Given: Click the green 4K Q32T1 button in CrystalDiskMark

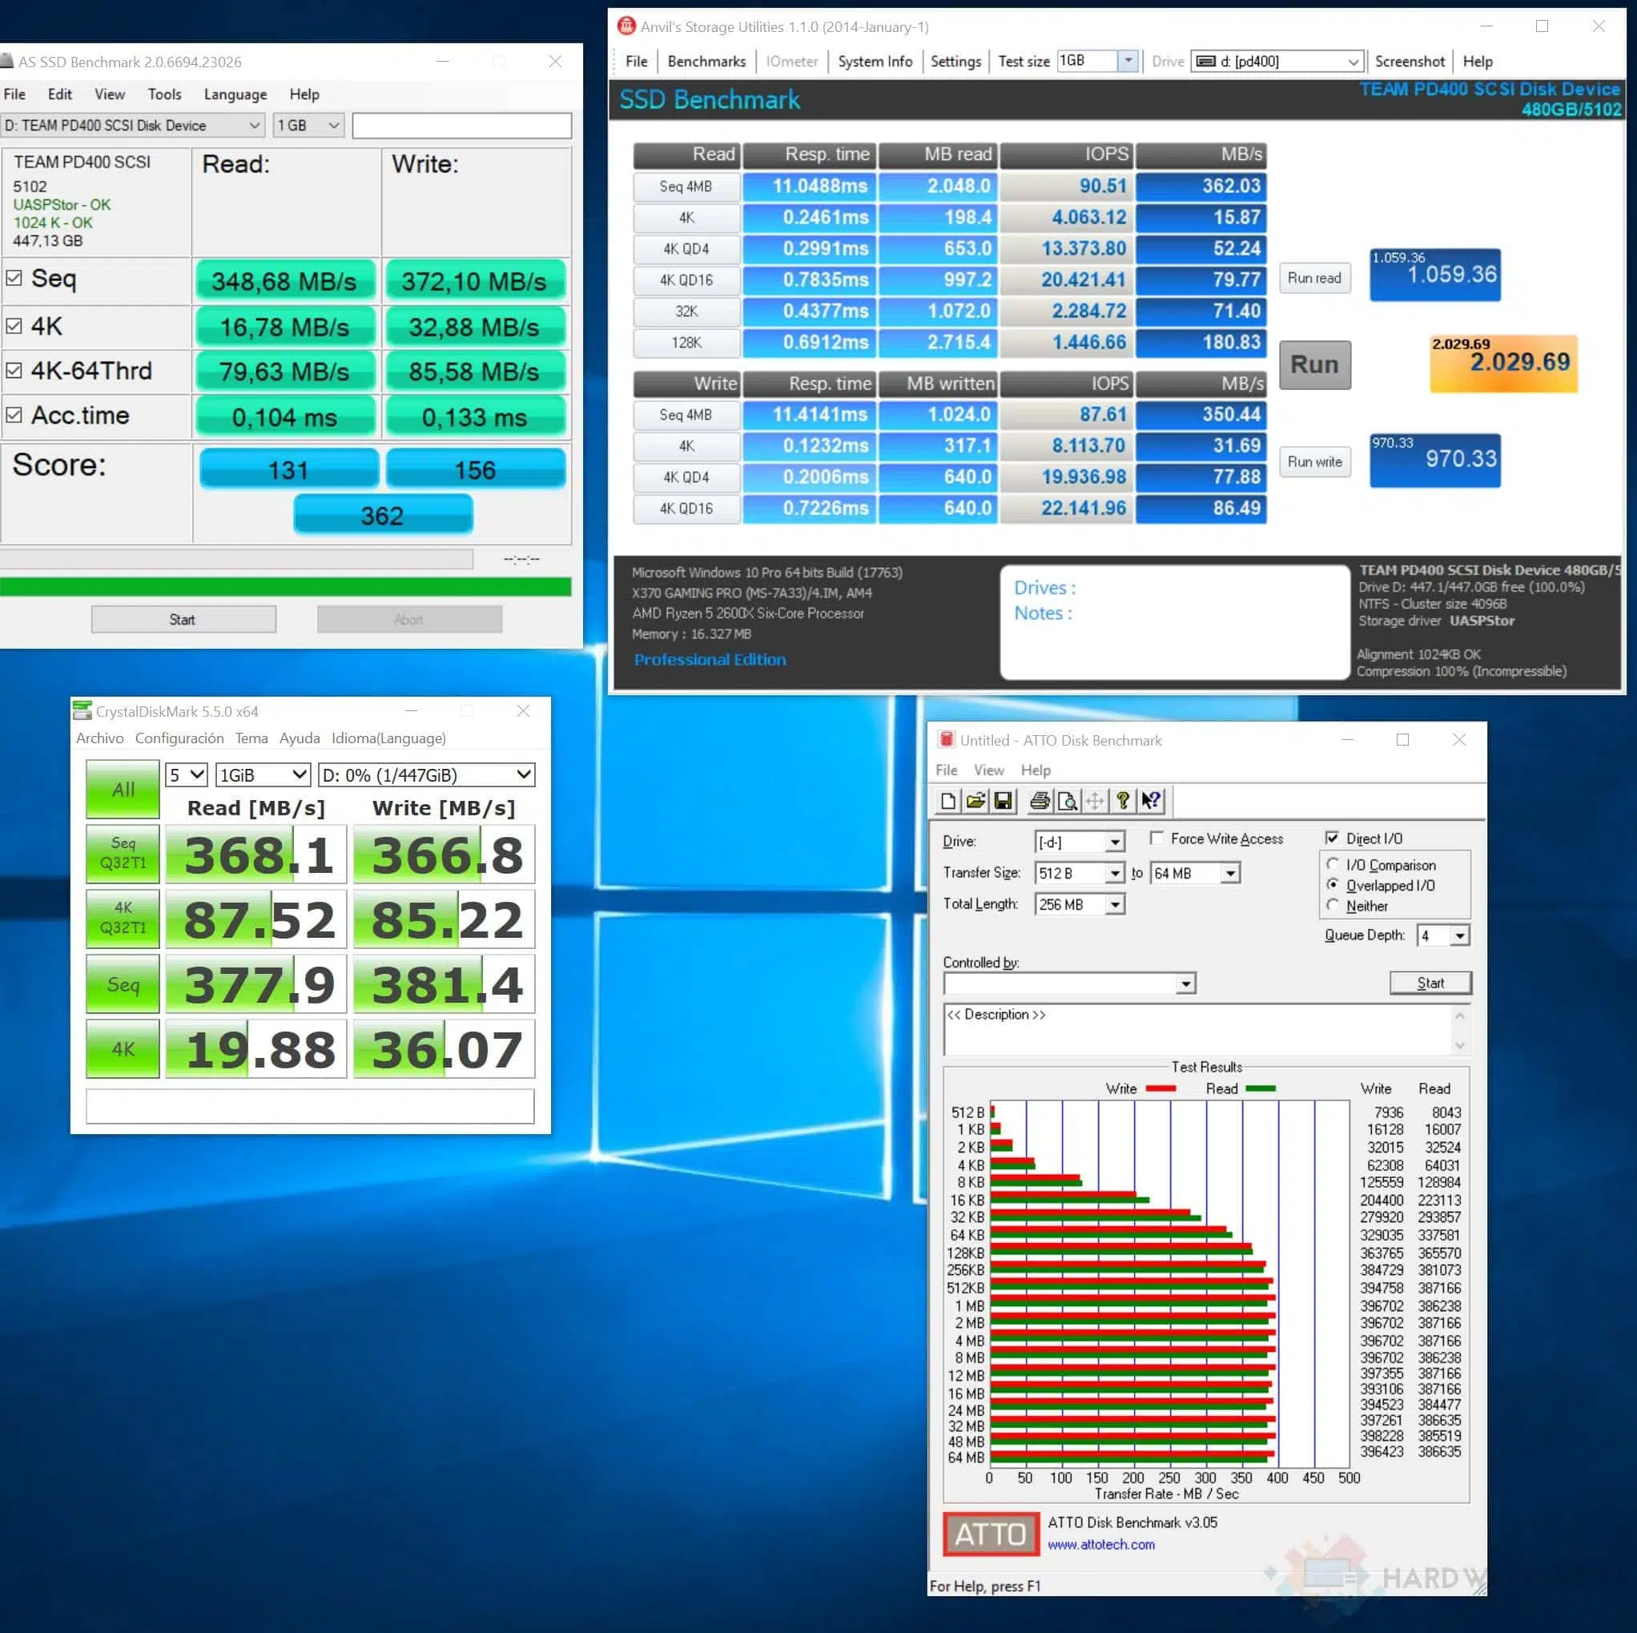Looking at the screenshot, I should [x=123, y=918].
